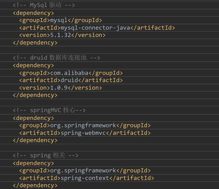Click the closing dependency tag after version 1.0.9

(35, 95)
